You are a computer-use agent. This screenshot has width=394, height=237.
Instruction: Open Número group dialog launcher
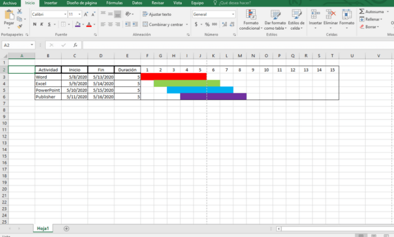[x=234, y=35]
